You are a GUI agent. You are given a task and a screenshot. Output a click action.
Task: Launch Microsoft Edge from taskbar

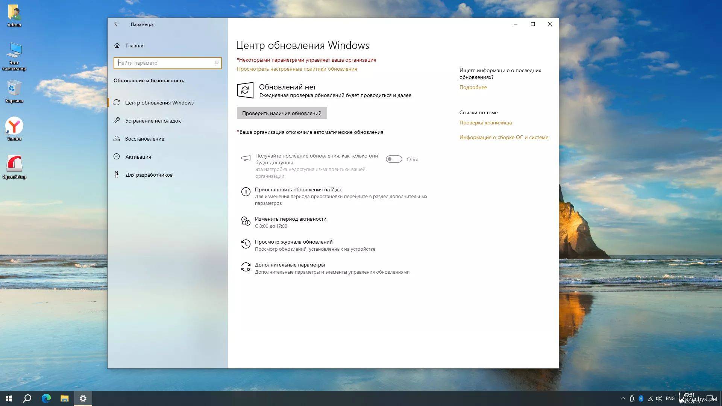[46, 398]
